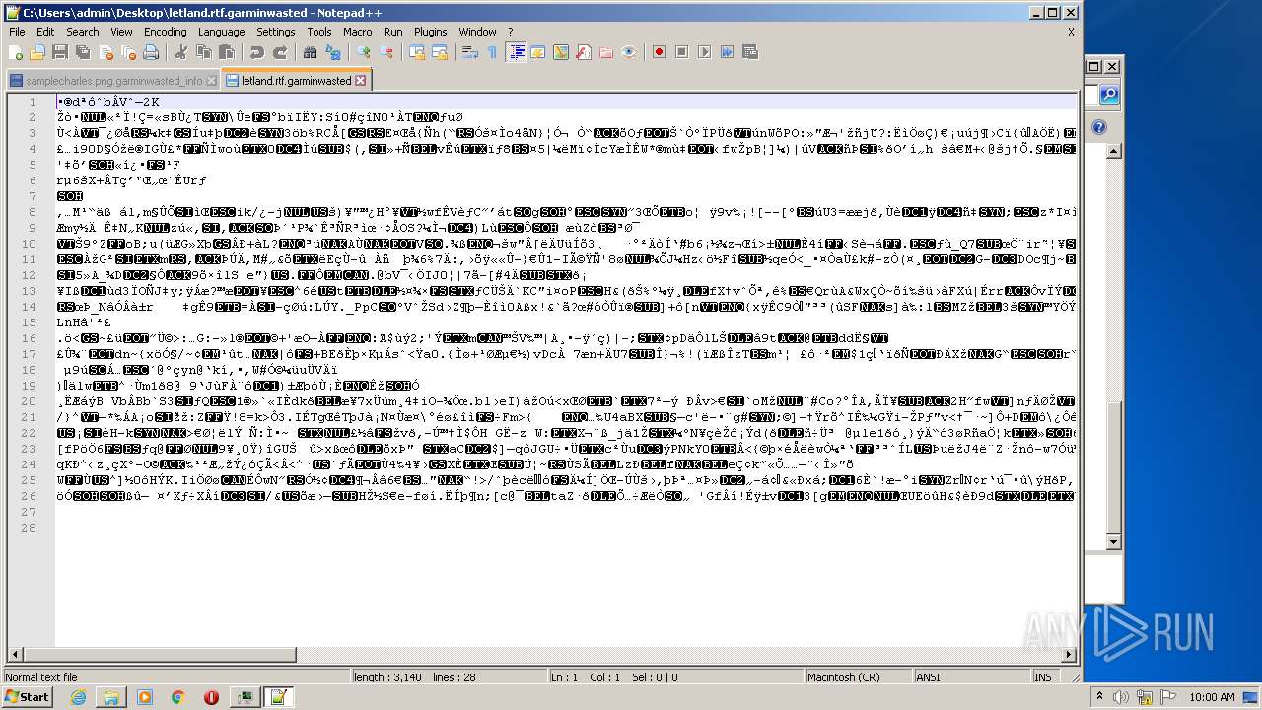Click the Save All toolbar icon

(x=81, y=52)
